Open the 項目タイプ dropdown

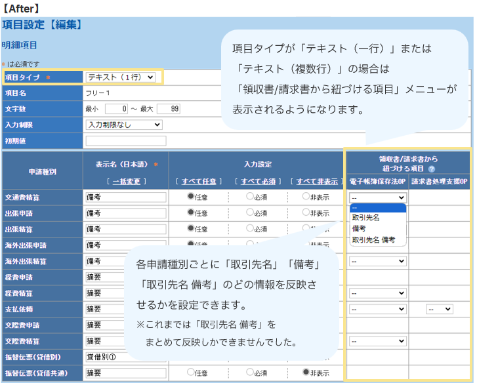point(121,77)
